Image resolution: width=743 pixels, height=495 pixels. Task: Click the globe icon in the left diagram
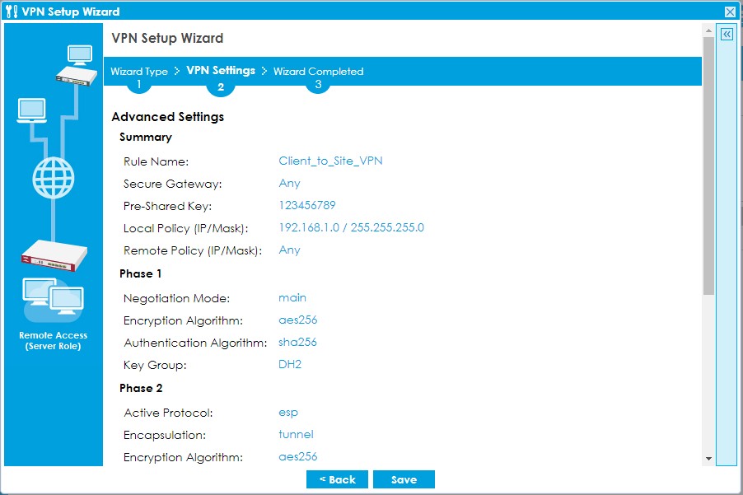(54, 175)
